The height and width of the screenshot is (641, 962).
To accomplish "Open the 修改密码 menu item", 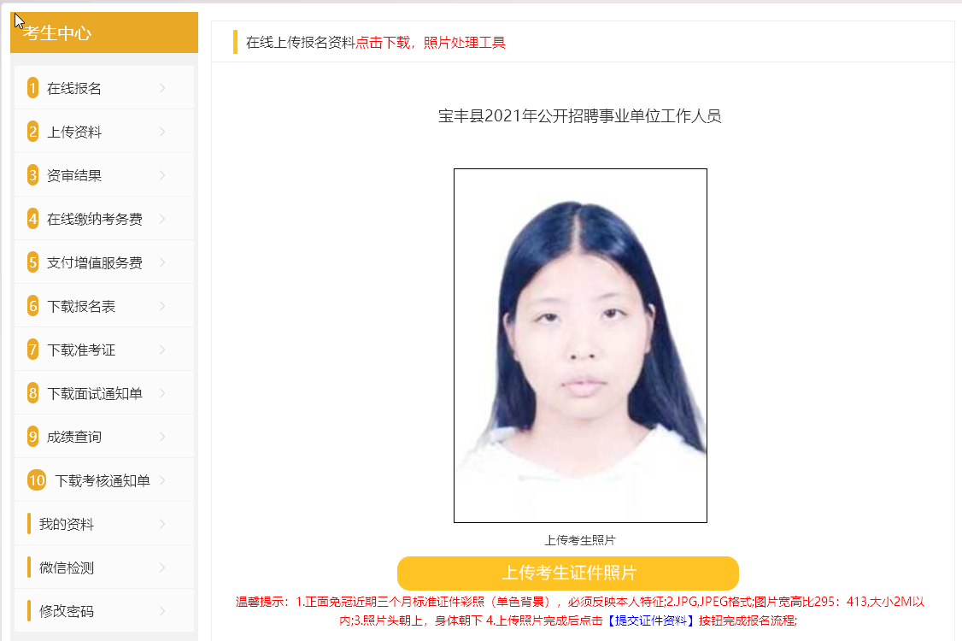I will pos(104,611).
